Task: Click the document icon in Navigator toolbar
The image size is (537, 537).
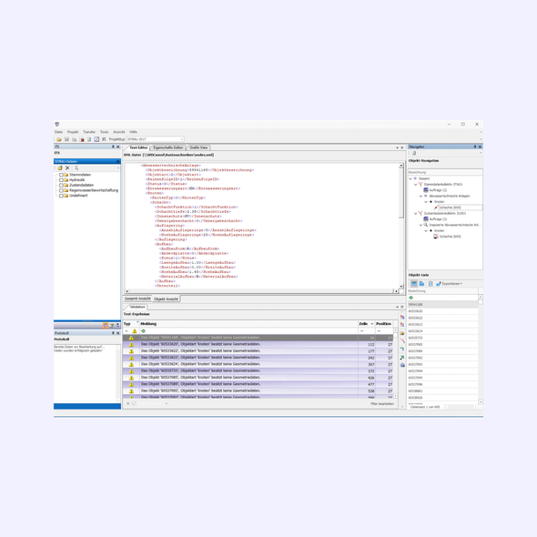Action: click(414, 153)
